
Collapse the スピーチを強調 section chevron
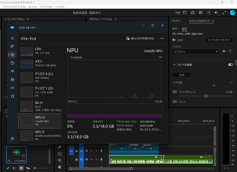tap(174, 65)
